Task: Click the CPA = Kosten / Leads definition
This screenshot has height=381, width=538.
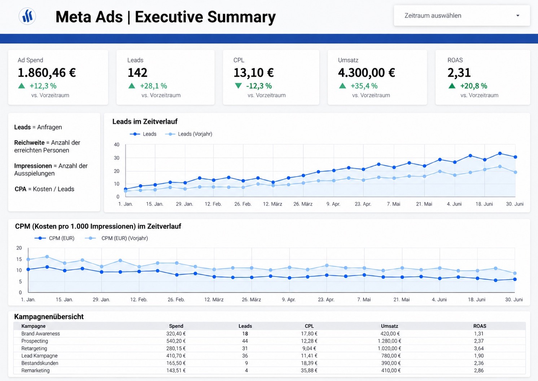Action: coord(44,189)
